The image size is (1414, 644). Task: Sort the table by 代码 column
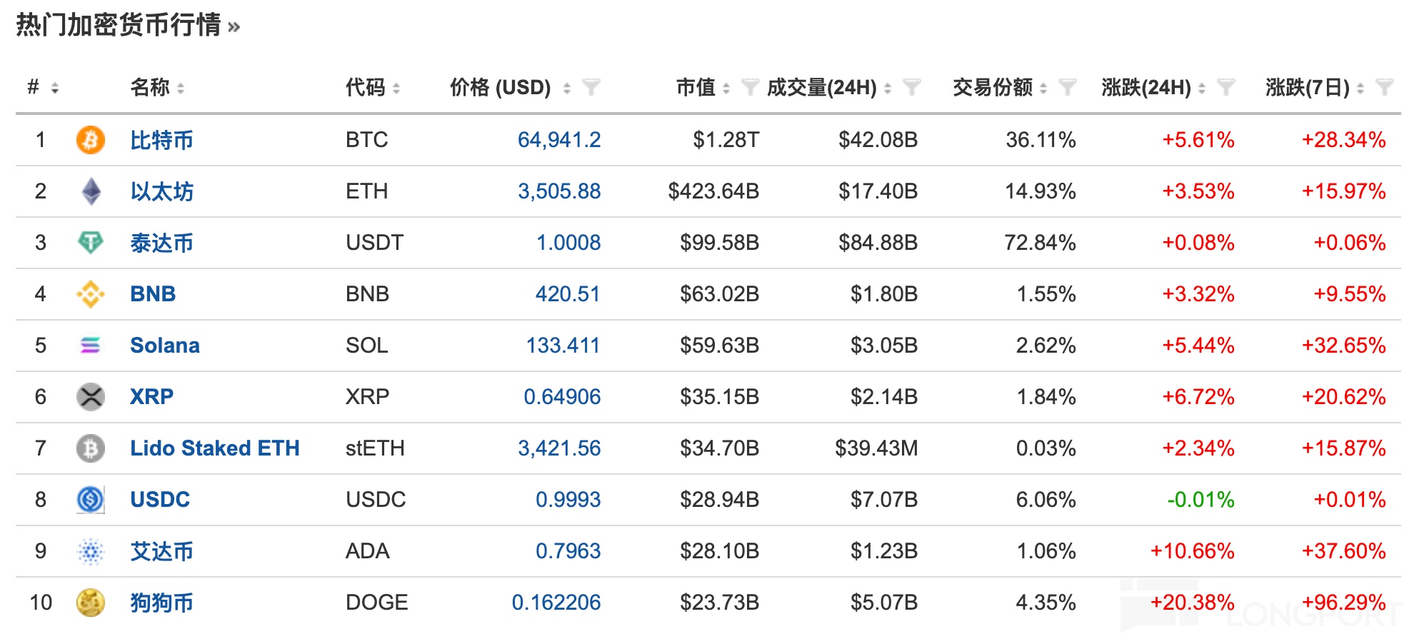coord(396,89)
